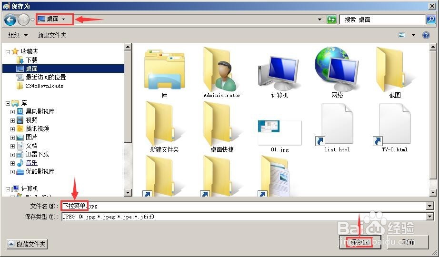Collapse the 库 tree node

[x=8, y=103]
